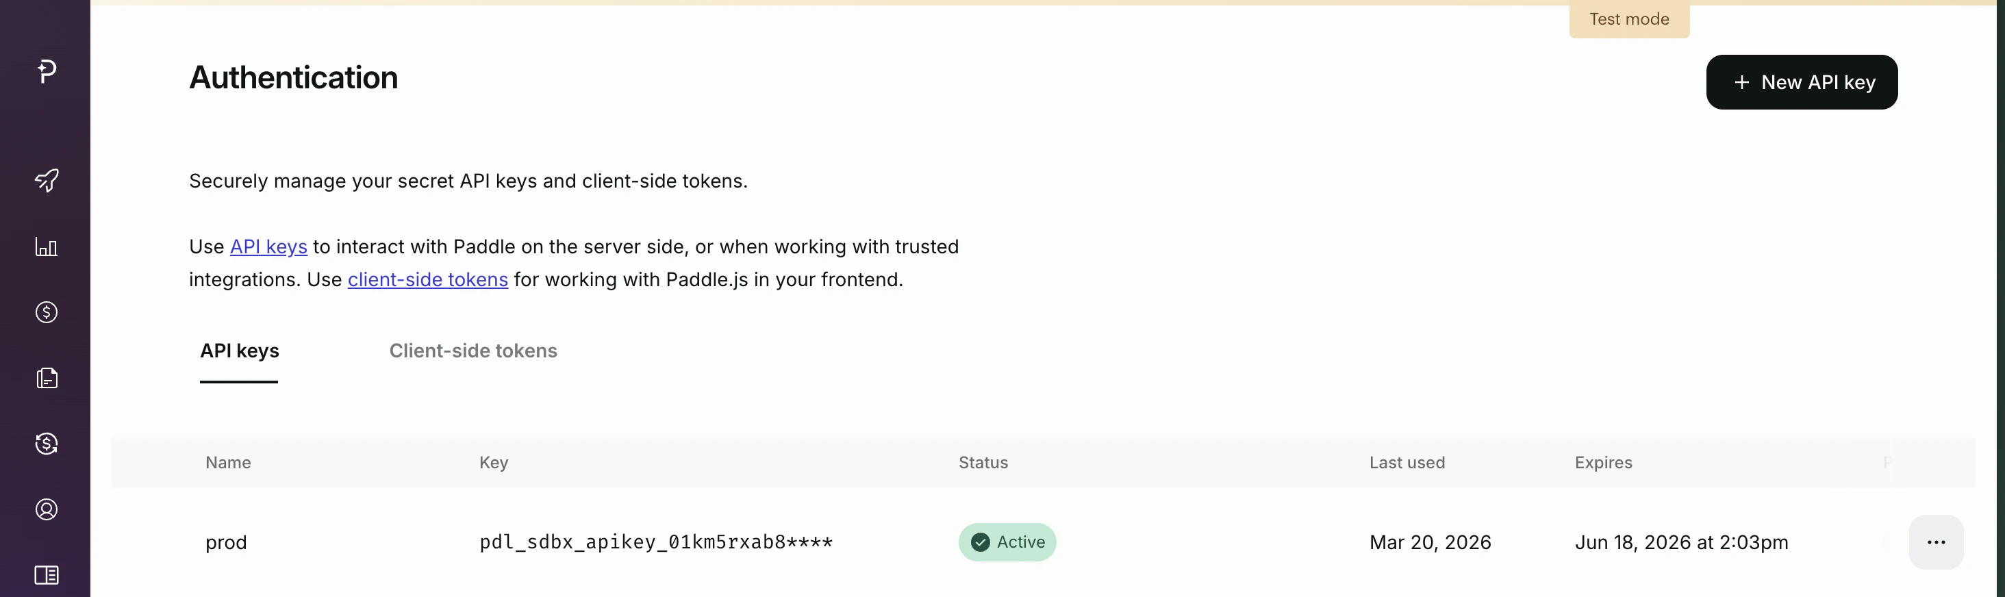Viewport: 2005px width, 597px height.
Task: Follow the API keys hyperlink
Action: coord(268,246)
